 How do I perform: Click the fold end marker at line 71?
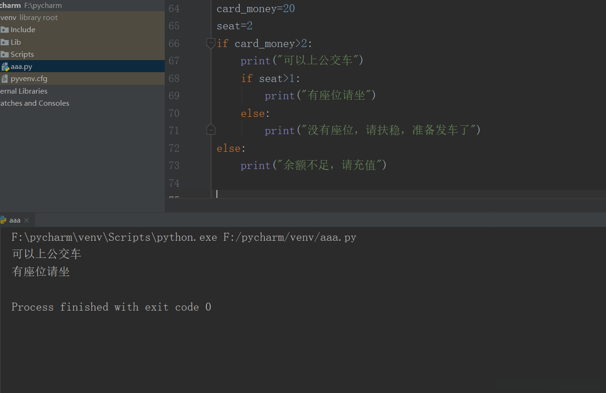(x=211, y=130)
